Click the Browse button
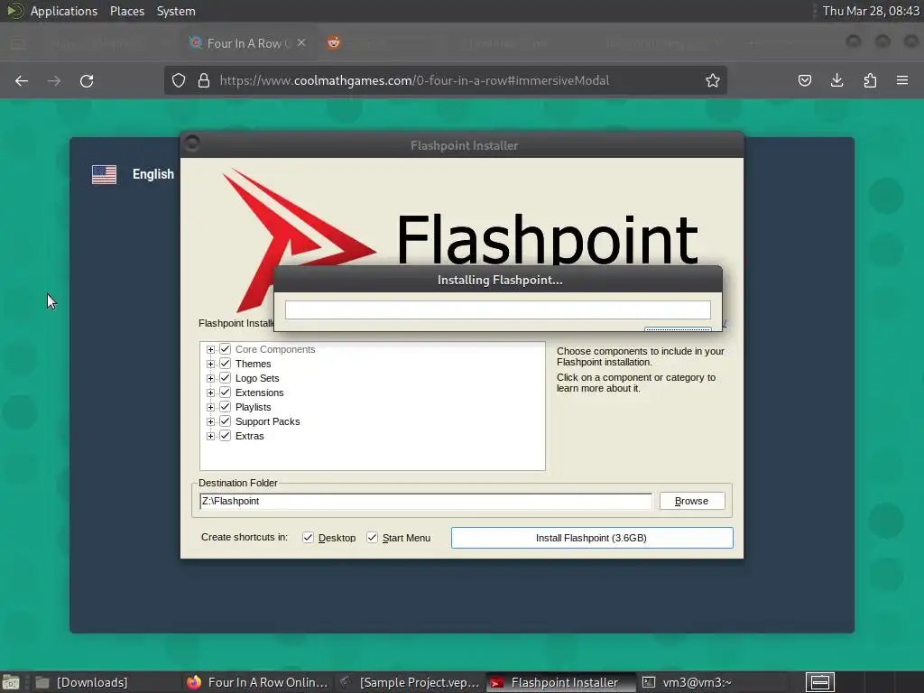 [x=692, y=501]
